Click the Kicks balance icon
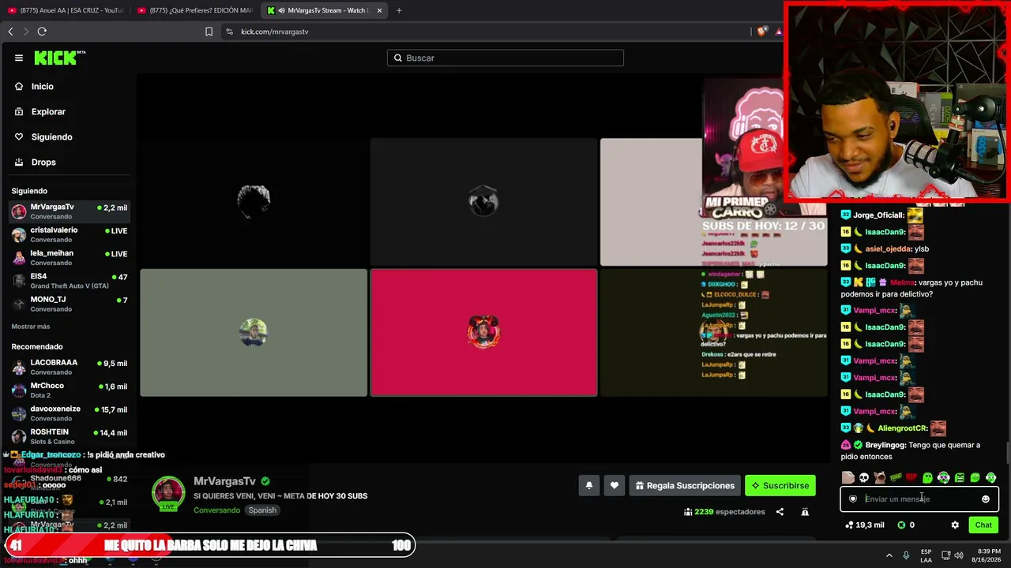Image resolution: width=1011 pixels, height=568 pixels. coord(901,525)
